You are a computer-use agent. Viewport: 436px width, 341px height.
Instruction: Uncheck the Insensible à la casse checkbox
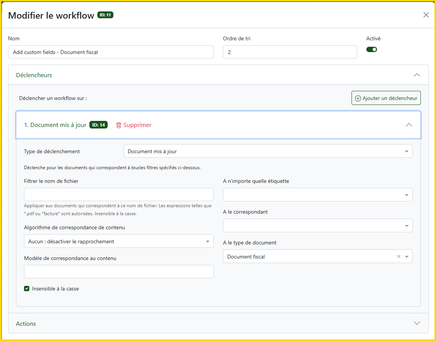tap(27, 289)
